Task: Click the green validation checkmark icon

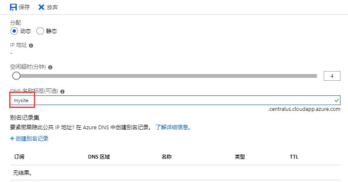Action: click(x=337, y=100)
